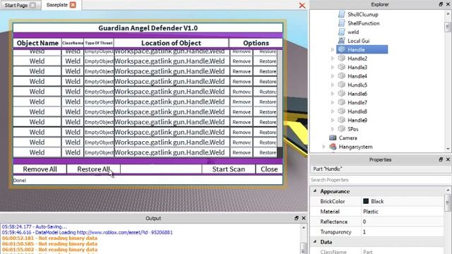Screen dimensions: 452x254
Task: Click the Search Properties field
Action: tap(381, 180)
